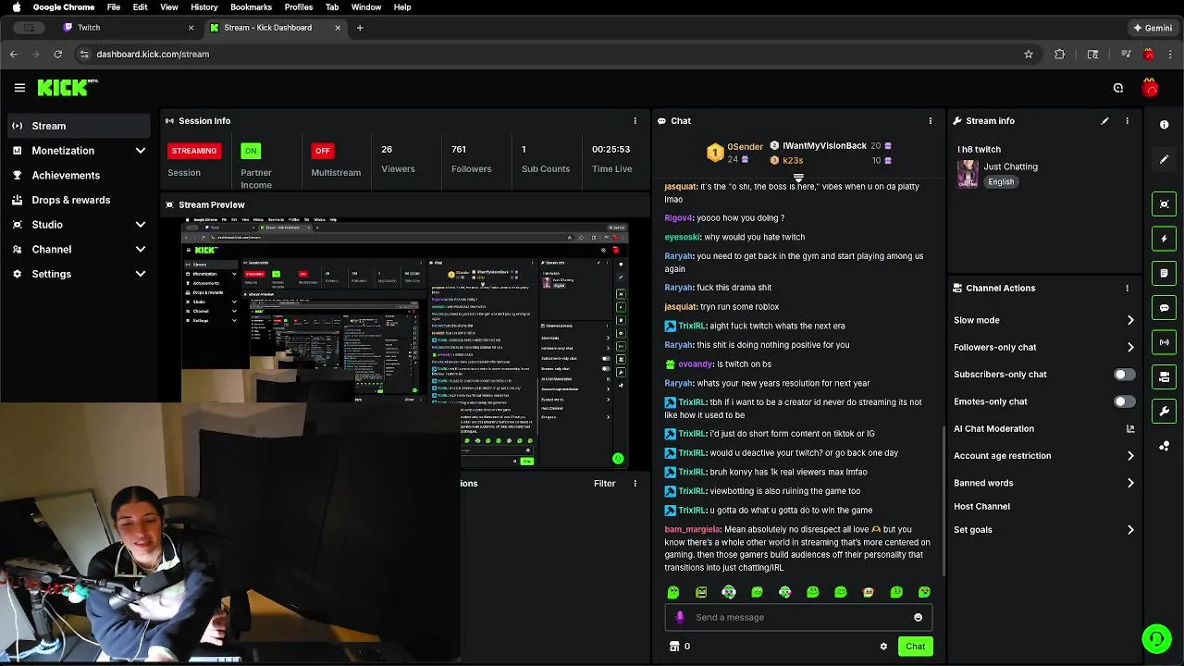Insert the headphones emote from emote row

(x=729, y=592)
